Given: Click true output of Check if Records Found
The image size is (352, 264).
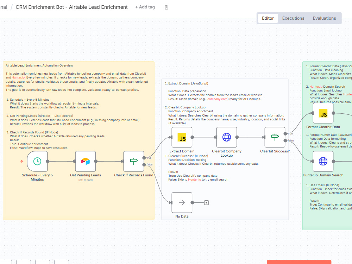Looking at the screenshot, I should coord(144,158).
